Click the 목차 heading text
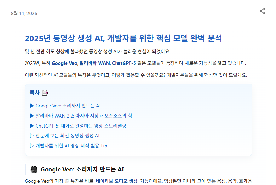The width and height of the screenshot is (276, 185). pyautogui.click(x=35, y=93)
